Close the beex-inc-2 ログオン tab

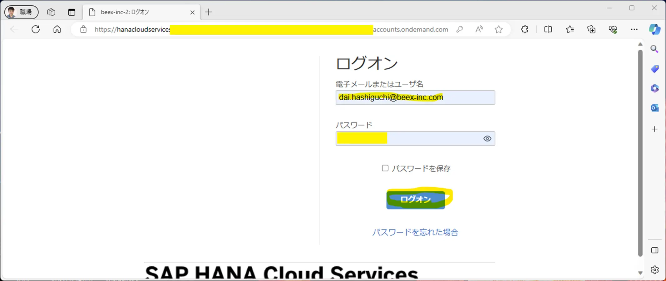click(192, 12)
